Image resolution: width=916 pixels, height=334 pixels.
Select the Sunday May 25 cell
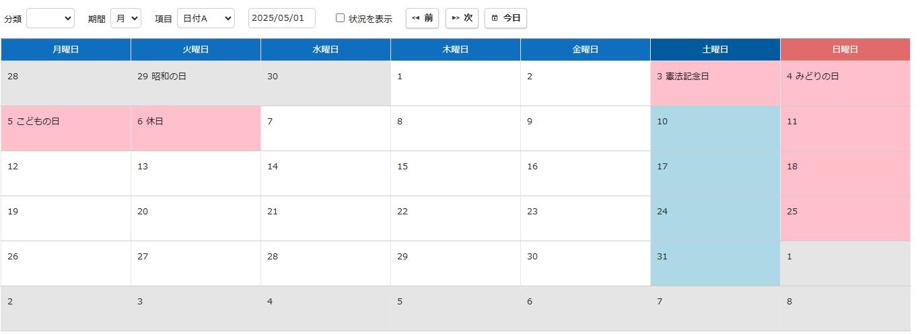[845, 218]
